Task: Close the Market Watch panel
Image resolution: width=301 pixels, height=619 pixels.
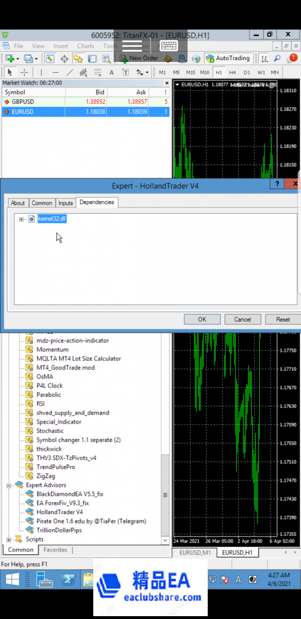Action: tap(167, 83)
